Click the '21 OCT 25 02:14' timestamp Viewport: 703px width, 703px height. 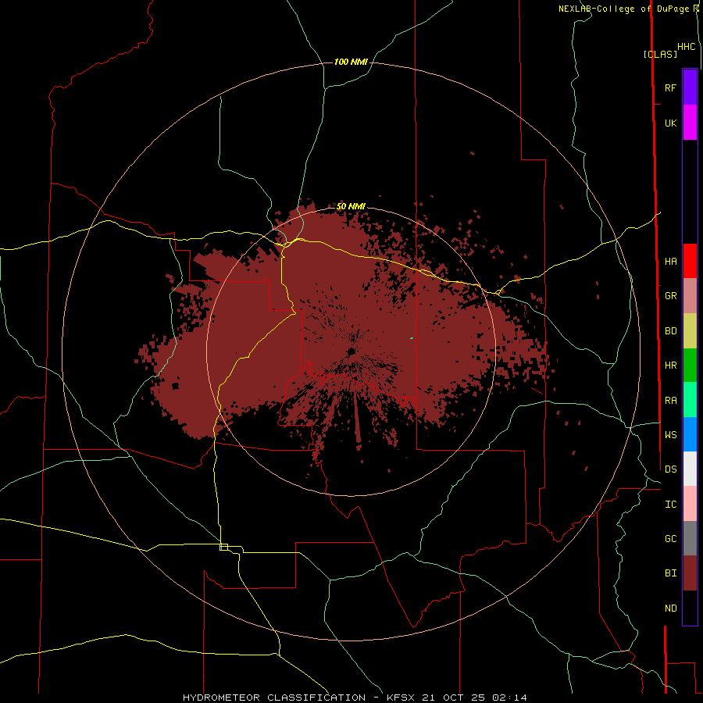pos(474,698)
